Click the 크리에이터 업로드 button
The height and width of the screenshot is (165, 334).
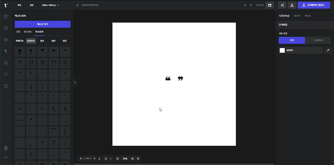pyautogui.click(x=314, y=5)
